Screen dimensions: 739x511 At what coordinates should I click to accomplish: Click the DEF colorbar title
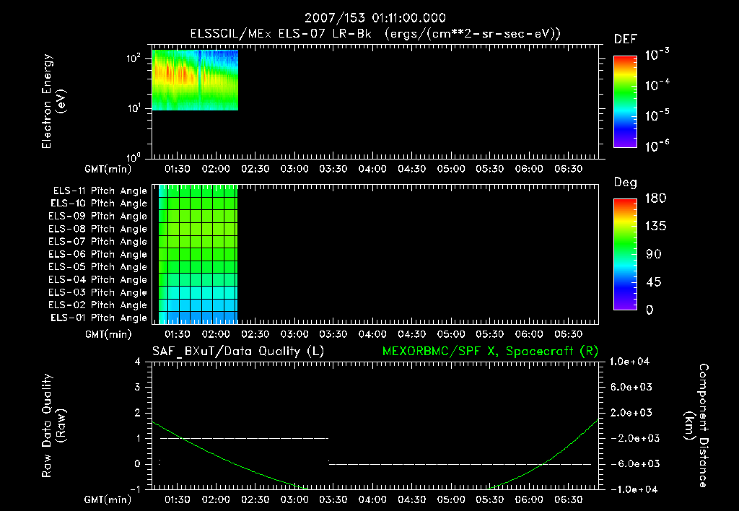pyautogui.click(x=626, y=40)
